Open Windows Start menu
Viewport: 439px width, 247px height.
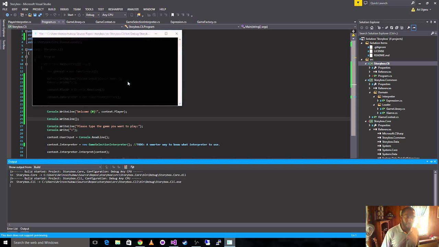pos(5,243)
